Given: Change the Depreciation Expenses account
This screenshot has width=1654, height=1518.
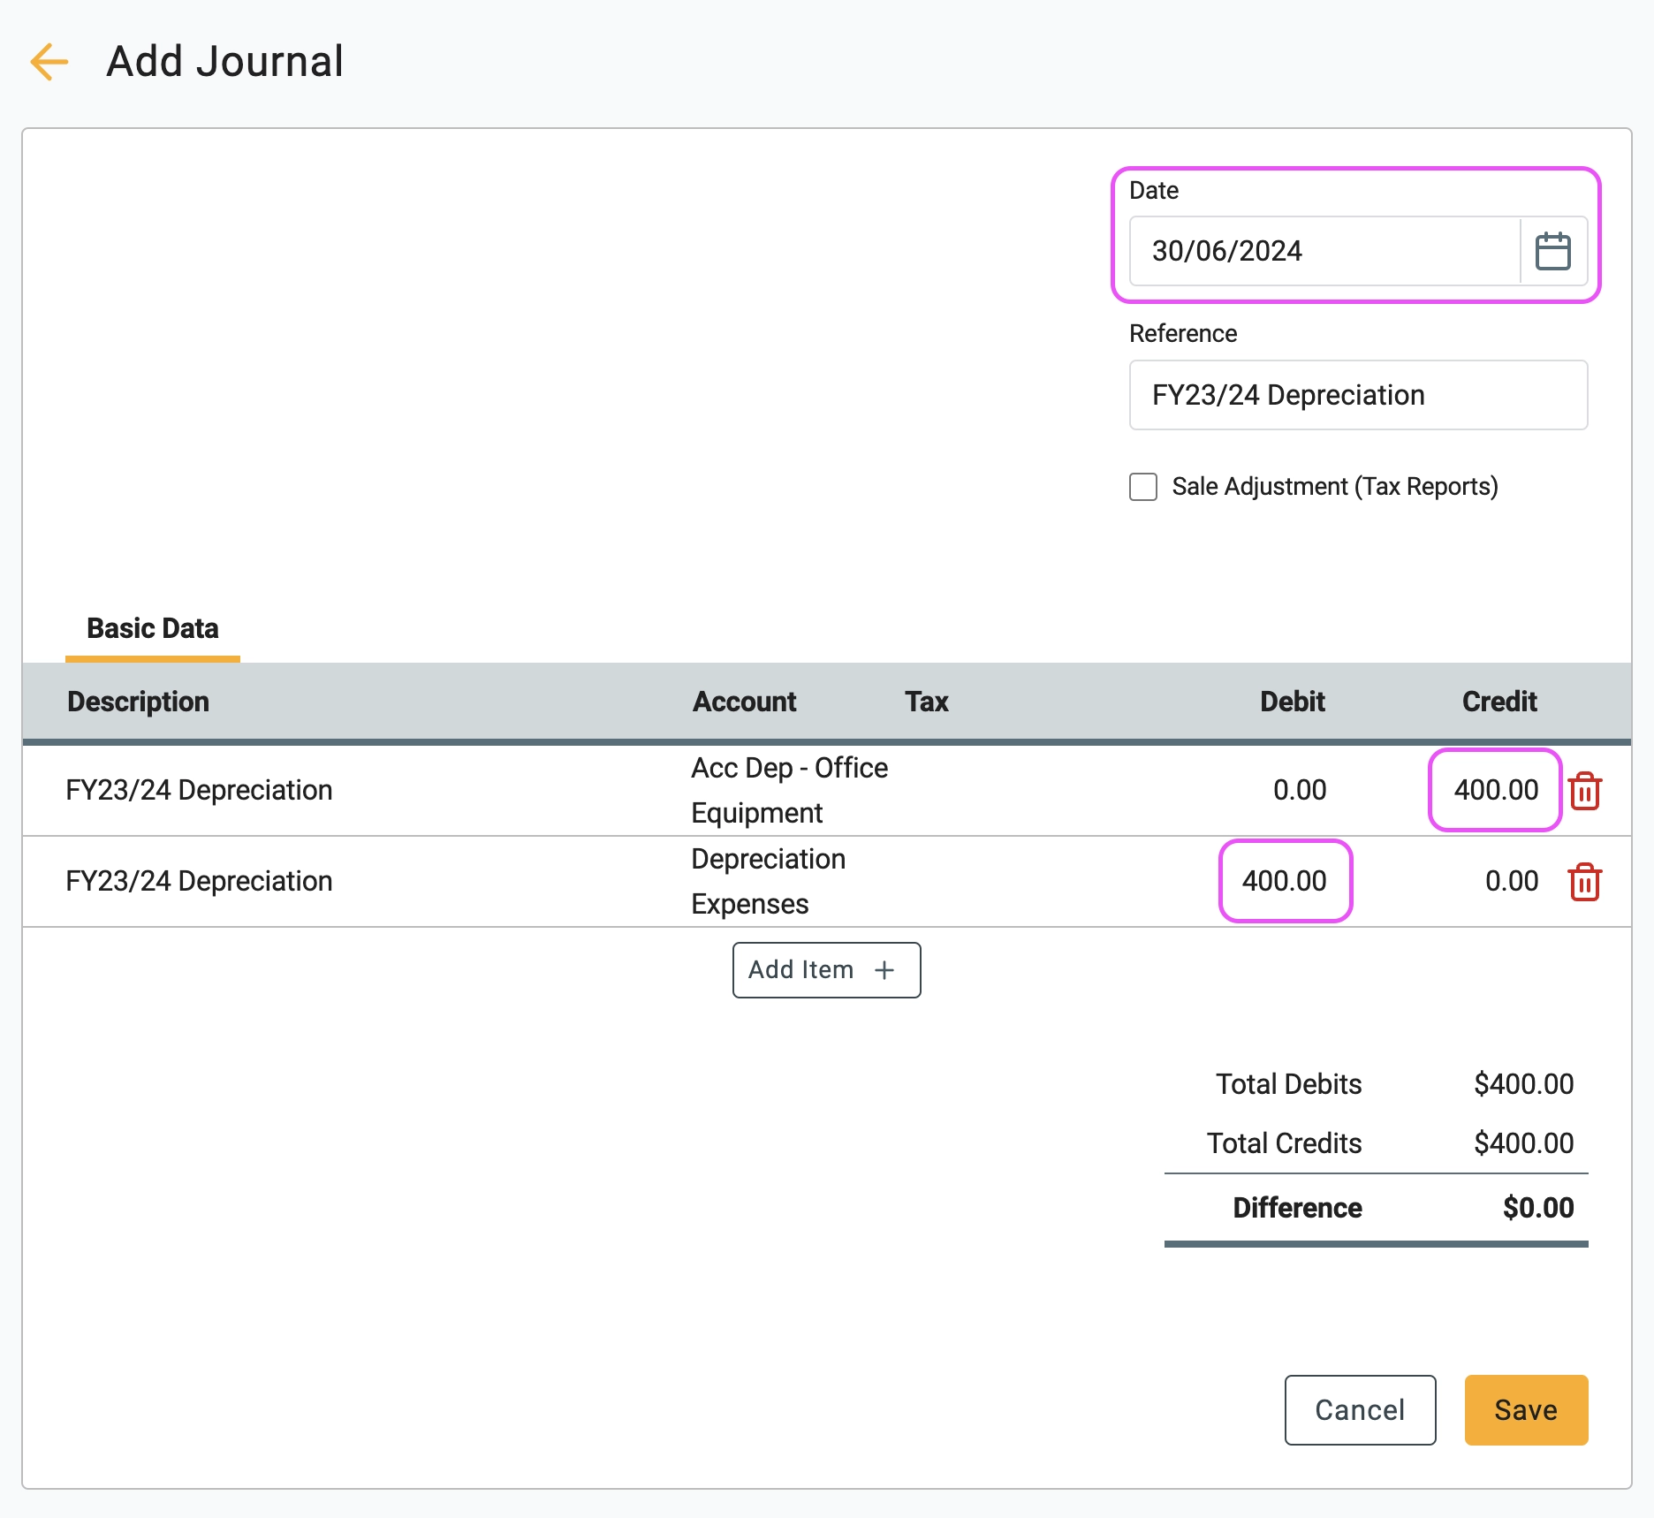Looking at the screenshot, I should pyautogui.click(x=767, y=881).
